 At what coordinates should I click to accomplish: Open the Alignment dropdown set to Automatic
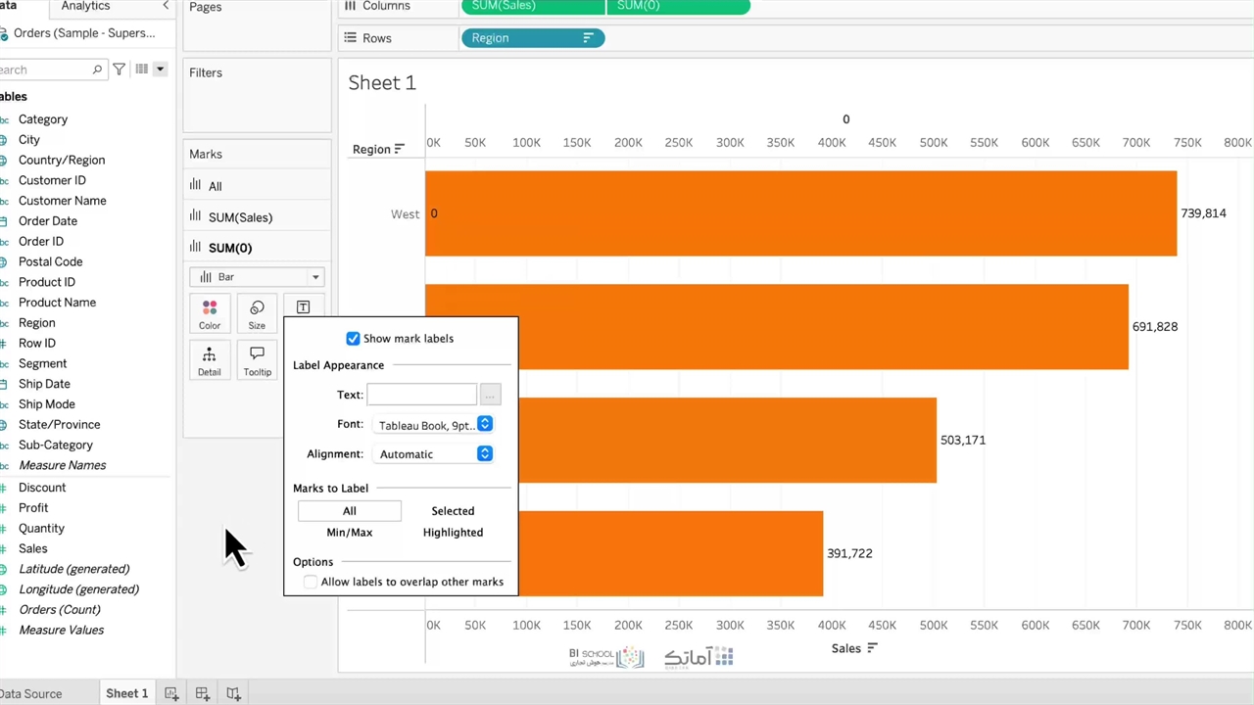[x=484, y=454]
